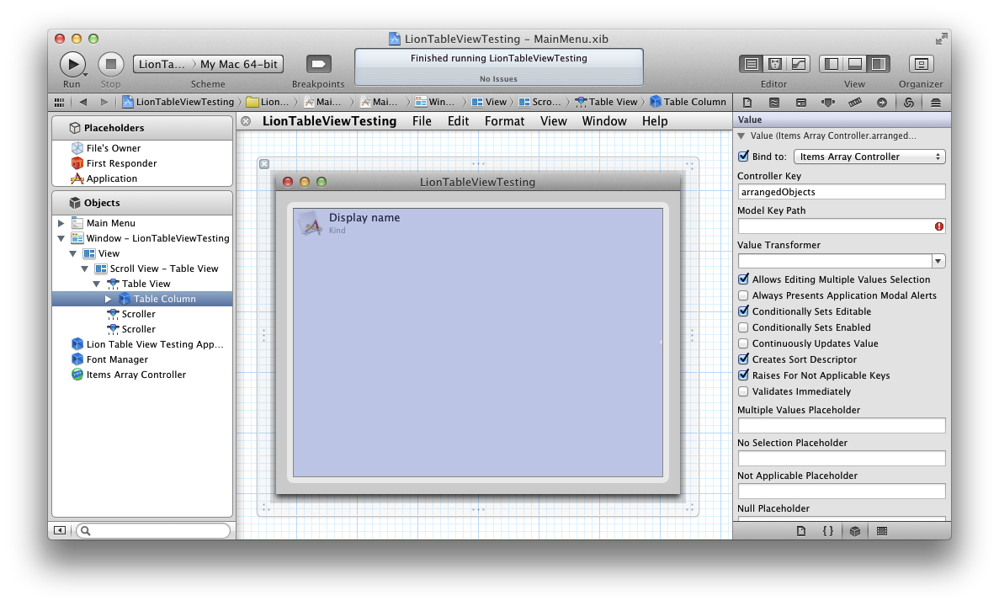The image size is (999, 606).
Task: Open the View Effects inspector
Action: (x=935, y=103)
